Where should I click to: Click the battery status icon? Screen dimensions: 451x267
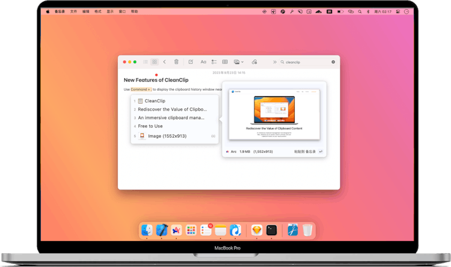click(340, 12)
